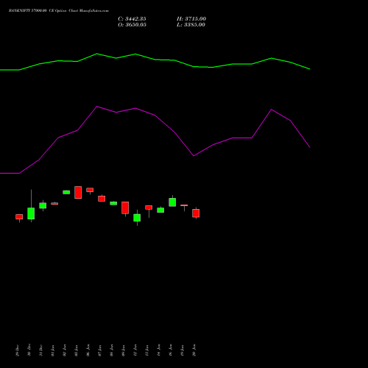Click the green indicator line on the chart
Image resolution: width=368 pixels, height=368 pixels.
[155, 60]
